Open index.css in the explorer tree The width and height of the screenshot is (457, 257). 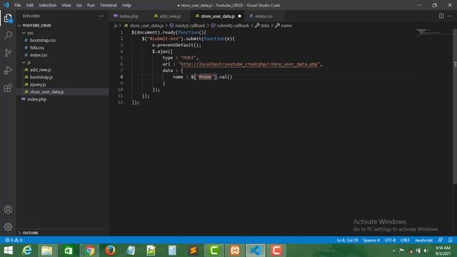coord(39,55)
